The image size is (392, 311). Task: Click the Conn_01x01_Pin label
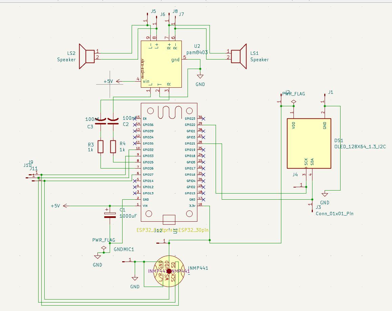[x=334, y=214]
